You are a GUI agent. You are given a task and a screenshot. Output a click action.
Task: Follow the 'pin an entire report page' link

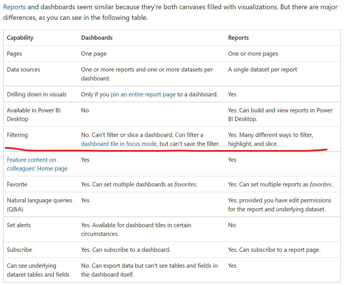pyautogui.click(x=143, y=94)
